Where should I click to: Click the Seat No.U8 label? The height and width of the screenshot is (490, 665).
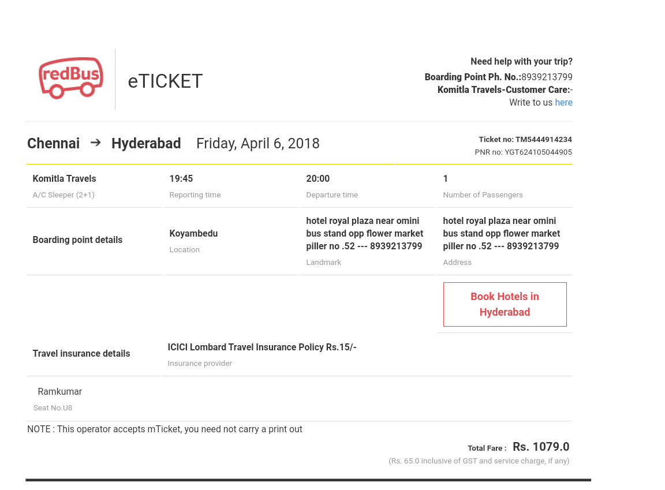(53, 408)
